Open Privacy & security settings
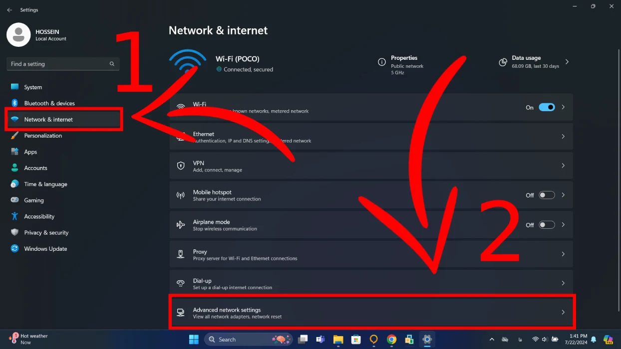The height and width of the screenshot is (349, 621). 46,233
